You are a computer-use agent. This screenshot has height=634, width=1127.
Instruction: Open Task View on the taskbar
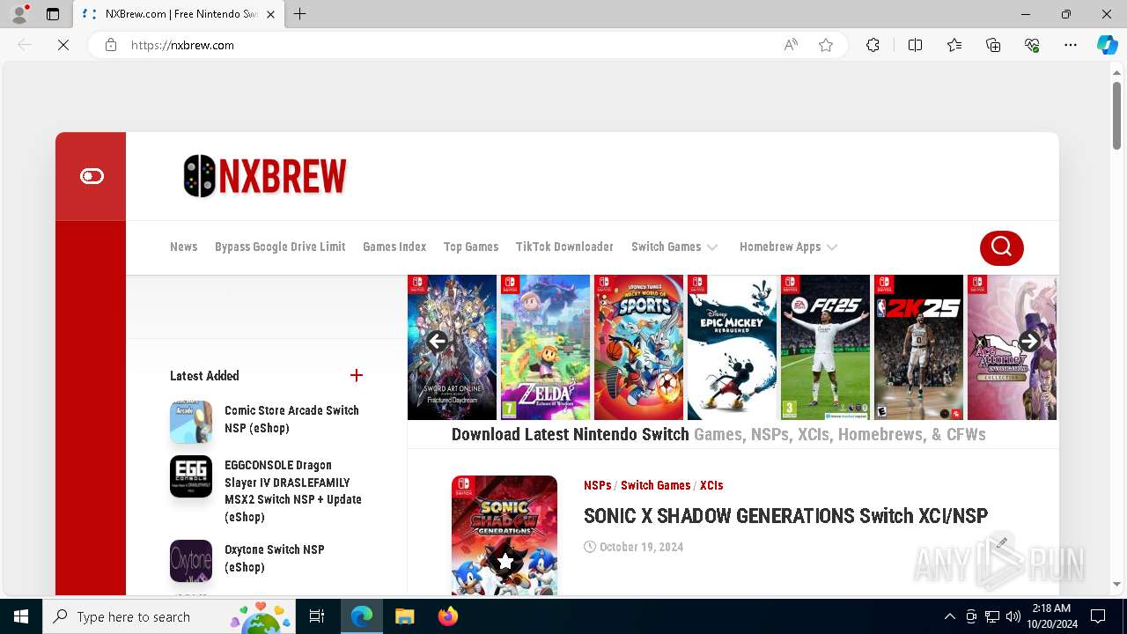(x=317, y=616)
